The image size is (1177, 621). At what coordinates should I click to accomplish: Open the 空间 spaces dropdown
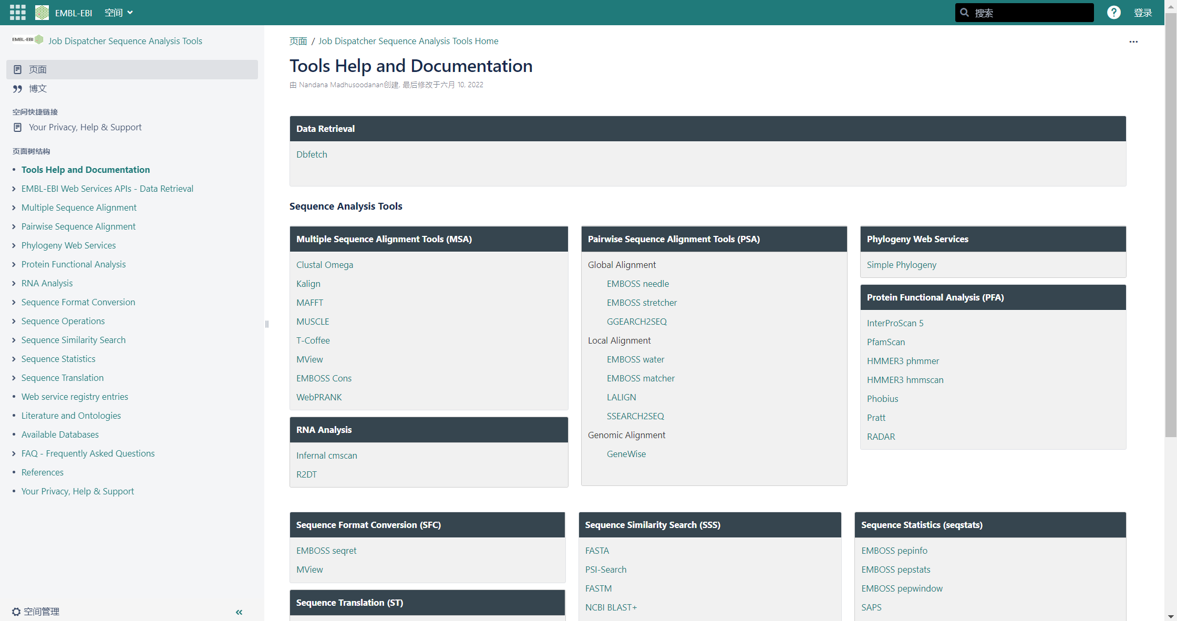point(119,13)
